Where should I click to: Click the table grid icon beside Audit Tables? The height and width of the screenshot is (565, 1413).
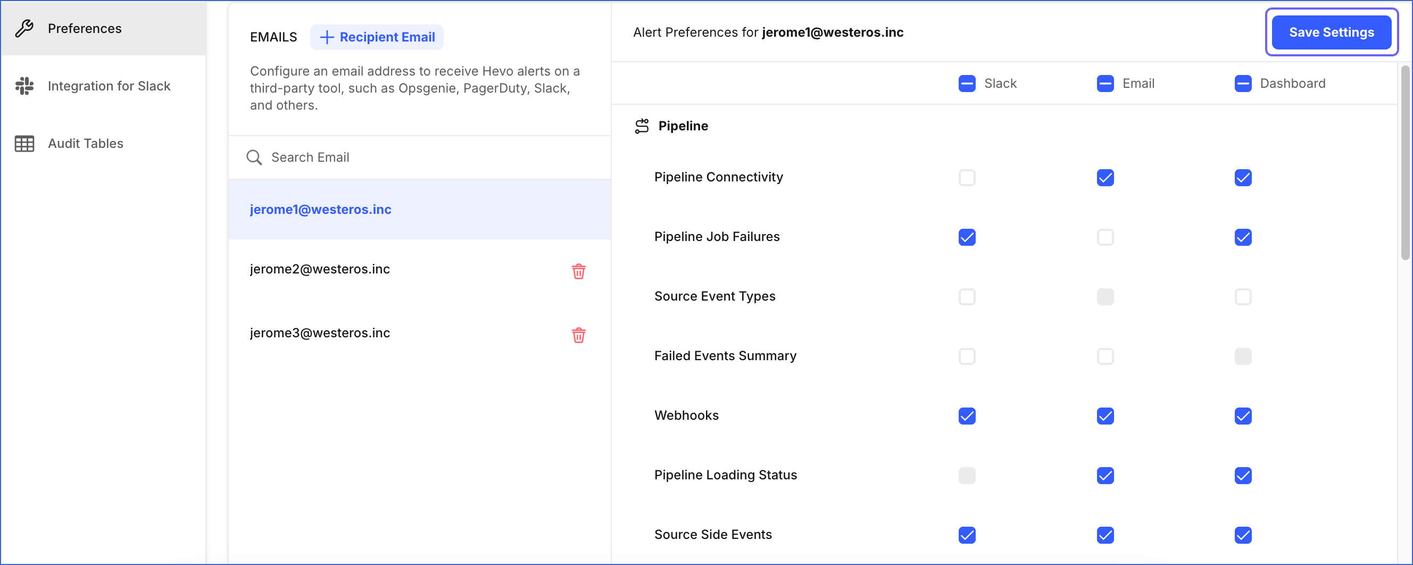[24, 144]
